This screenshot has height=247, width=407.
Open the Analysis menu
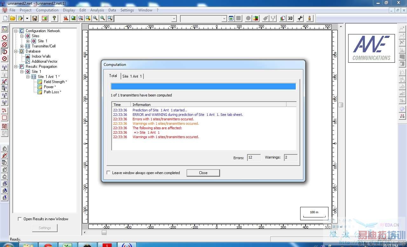(97, 10)
